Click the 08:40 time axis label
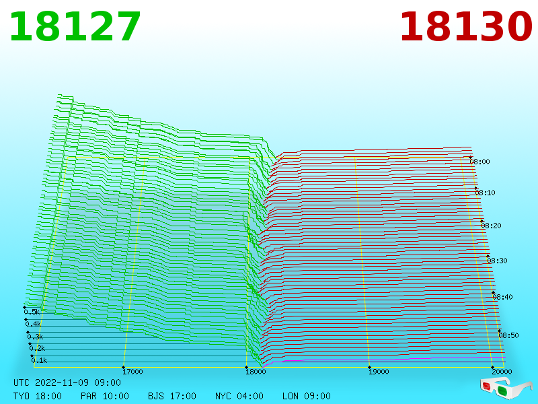538x404 pixels. pyautogui.click(x=502, y=297)
